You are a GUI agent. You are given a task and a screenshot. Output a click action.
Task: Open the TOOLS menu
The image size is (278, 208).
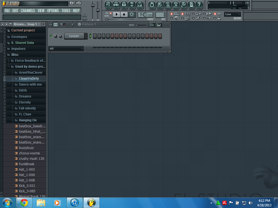point(66,11)
